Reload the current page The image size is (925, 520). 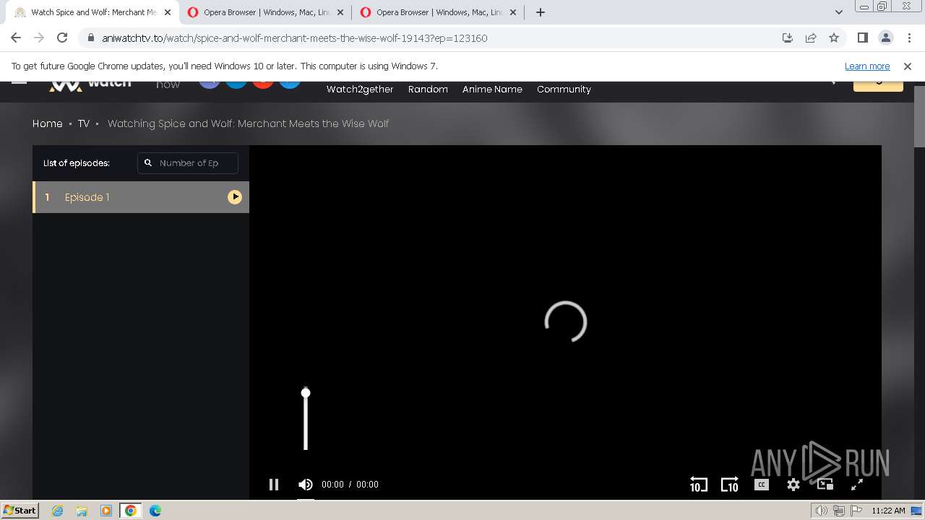[x=62, y=38]
